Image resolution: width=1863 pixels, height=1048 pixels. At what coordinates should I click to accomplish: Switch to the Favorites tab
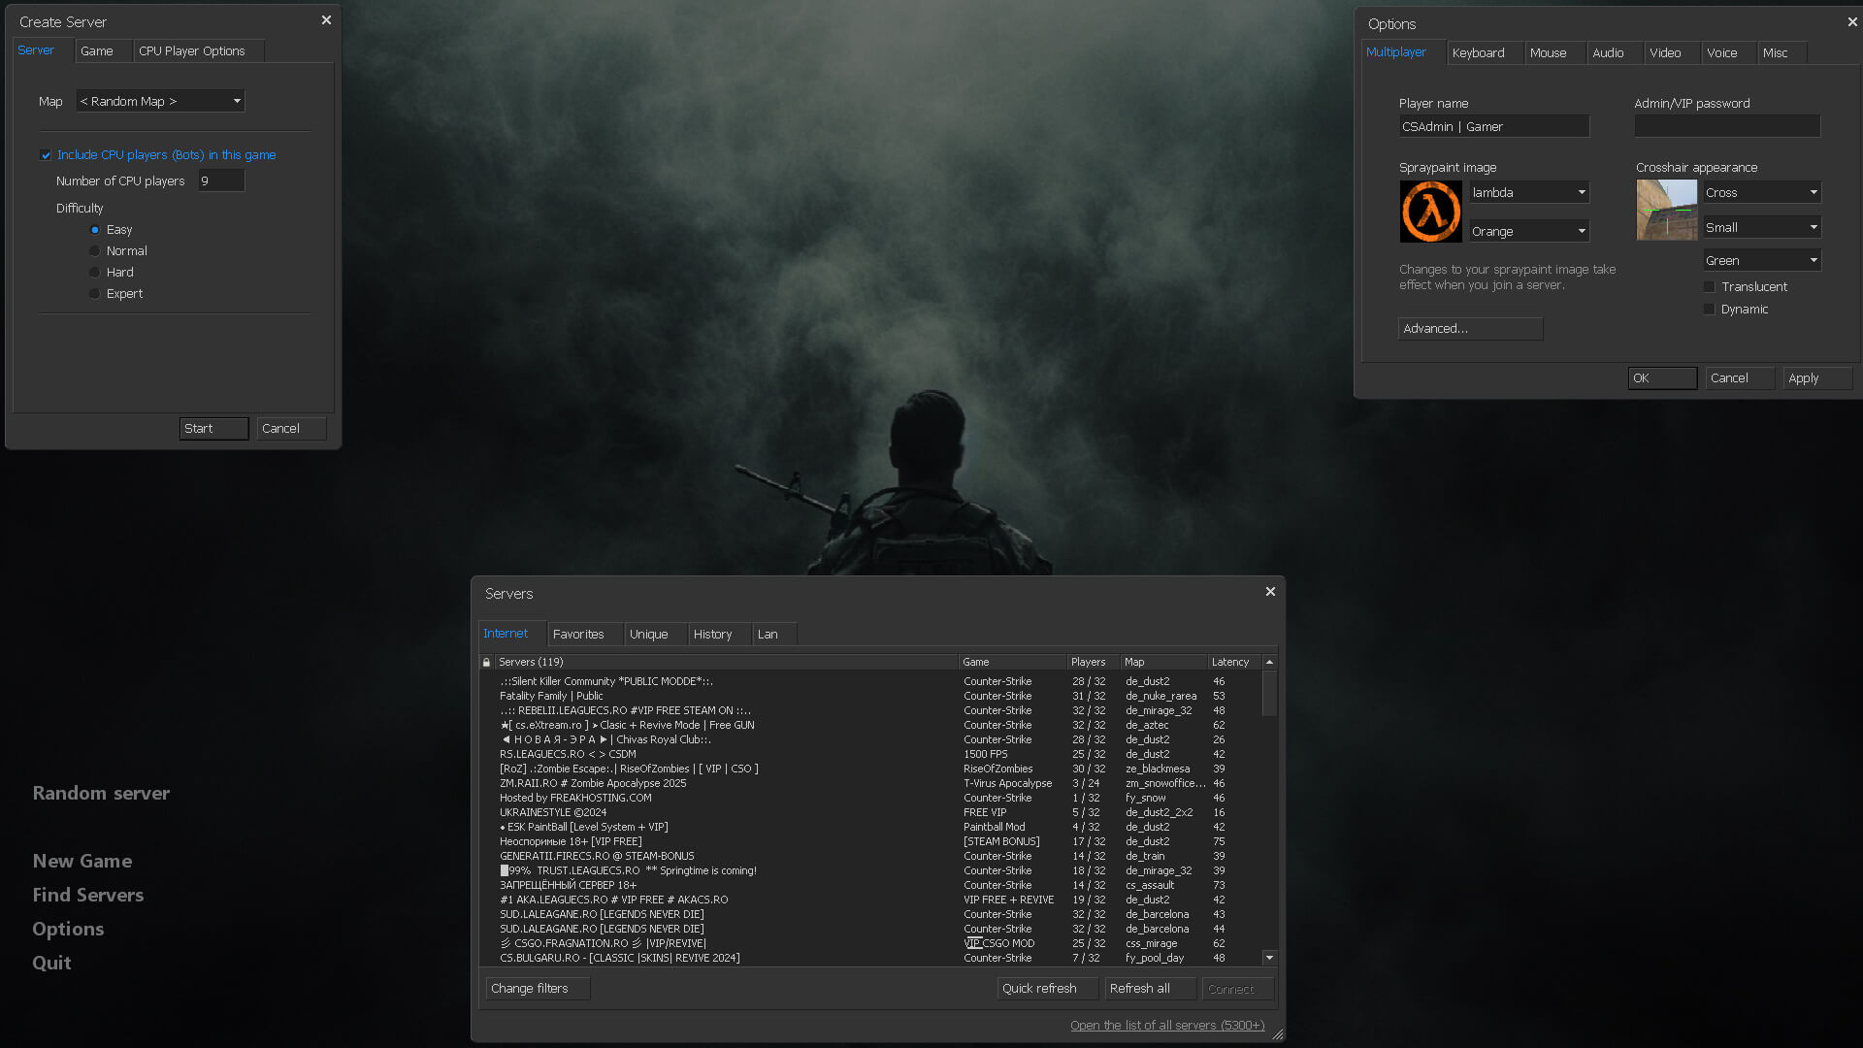pos(578,635)
